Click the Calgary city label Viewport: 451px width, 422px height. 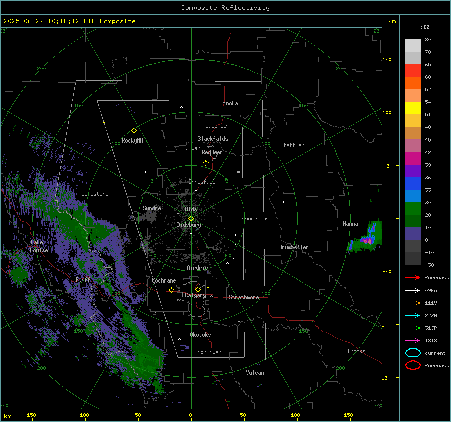pos(195,296)
